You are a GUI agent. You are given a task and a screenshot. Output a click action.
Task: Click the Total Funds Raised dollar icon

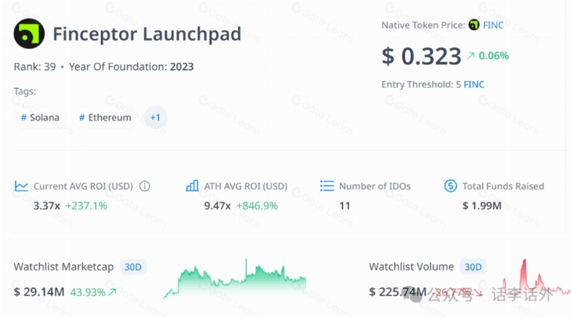(x=450, y=186)
